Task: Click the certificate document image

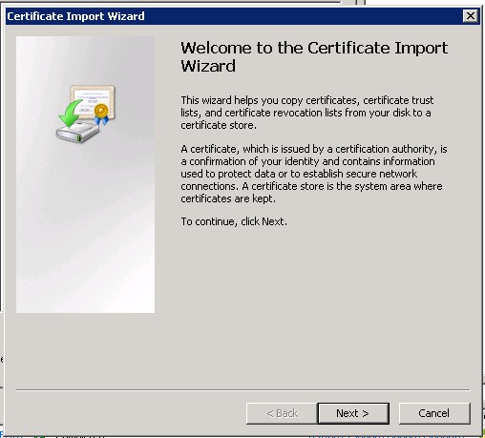Action: click(93, 101)
